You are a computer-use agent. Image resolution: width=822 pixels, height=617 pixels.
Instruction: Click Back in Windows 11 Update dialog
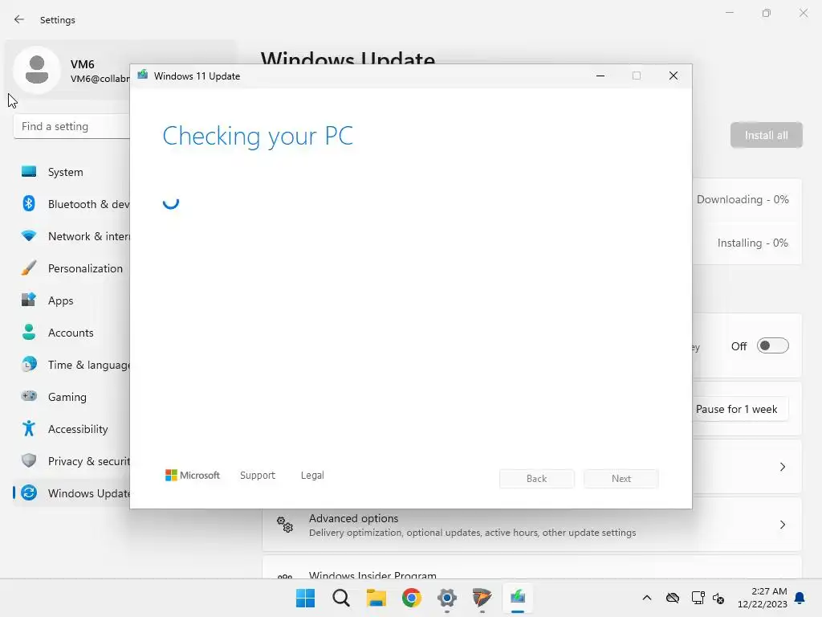click(x=536, y=479)
